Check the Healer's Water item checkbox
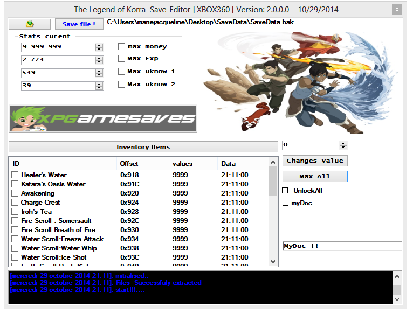The height and width of the screenshot is (314, 413). (x=15, y=175)
